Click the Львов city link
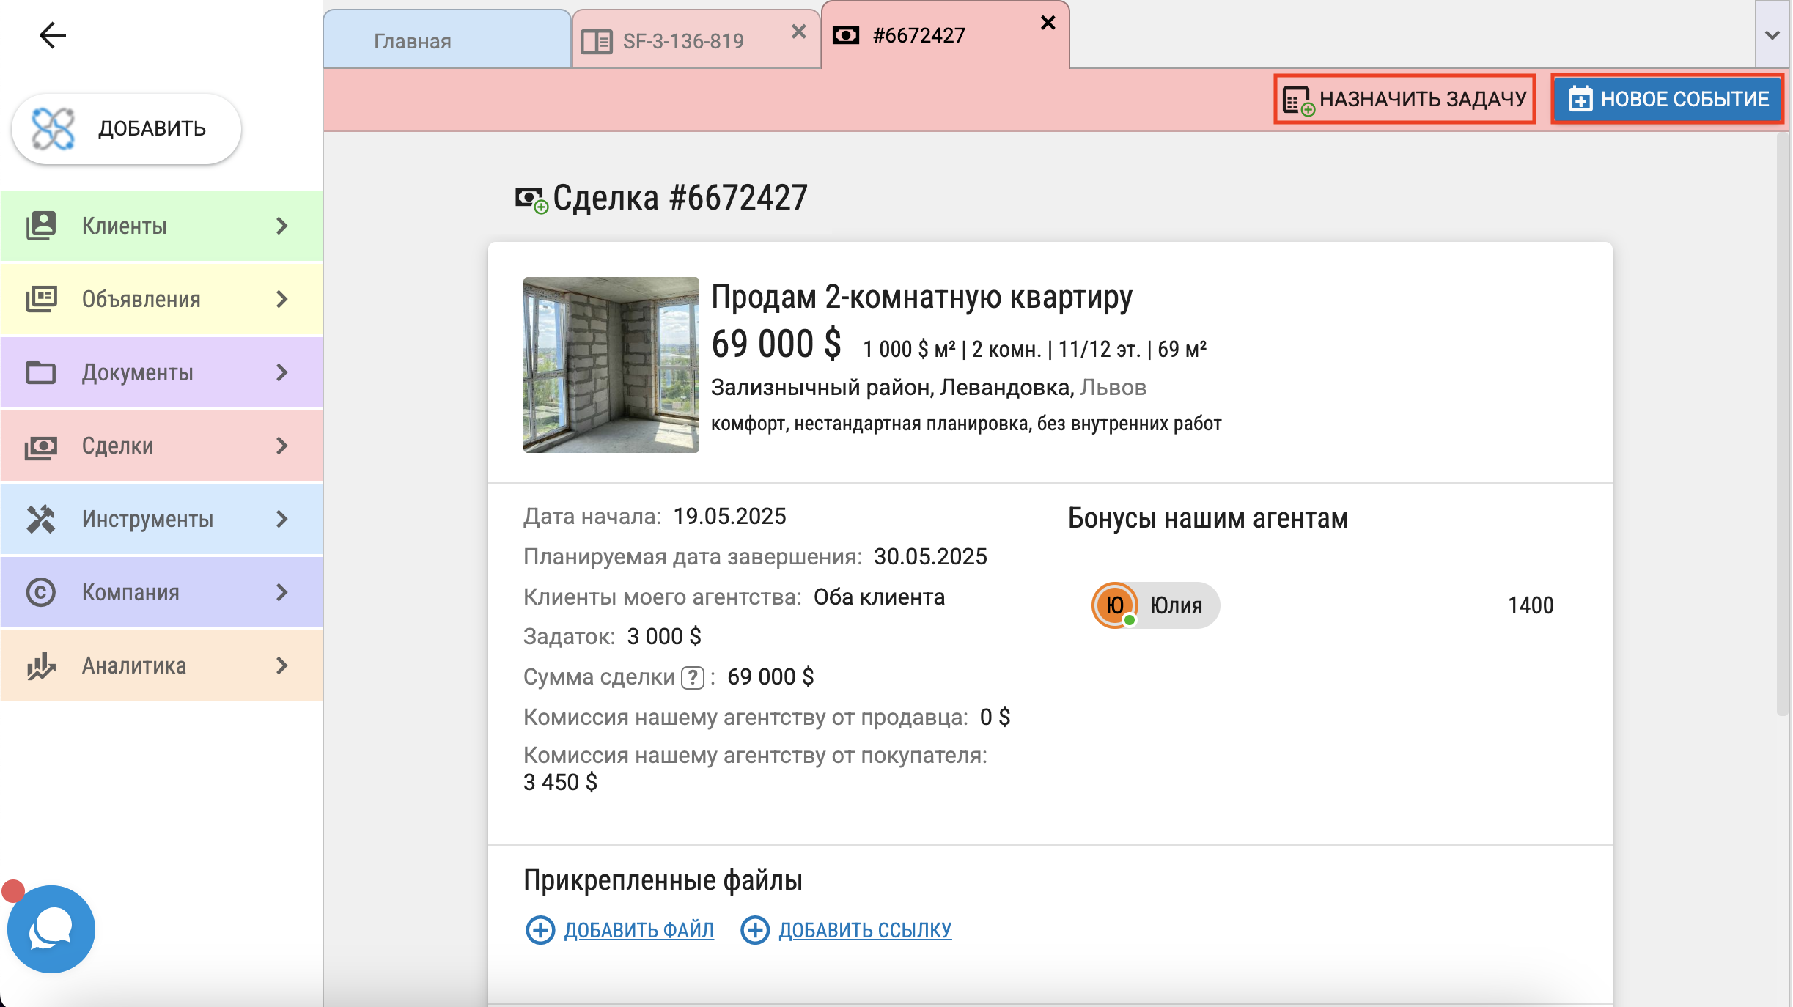 coord(1113,387)
